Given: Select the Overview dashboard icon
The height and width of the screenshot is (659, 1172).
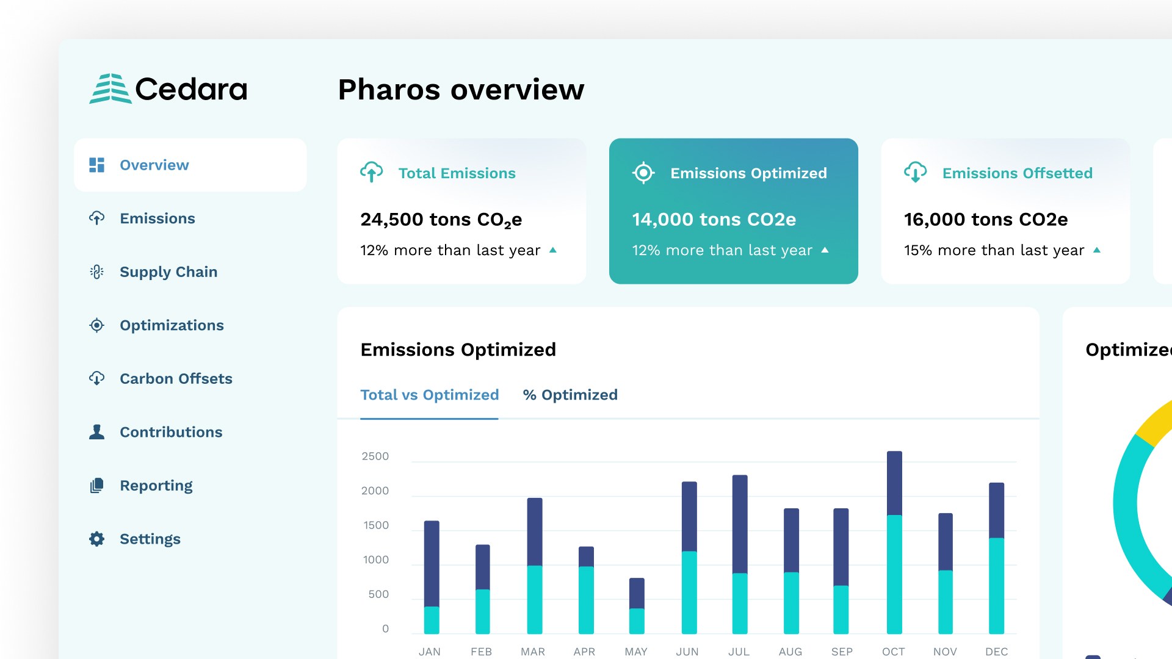Looking at the screenshot, I should pos(96,165).
